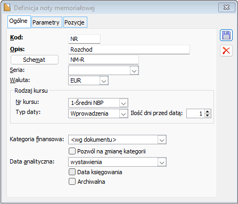Click the Schemat button
The image size is (238, 204).
click(x=35, y=60)
